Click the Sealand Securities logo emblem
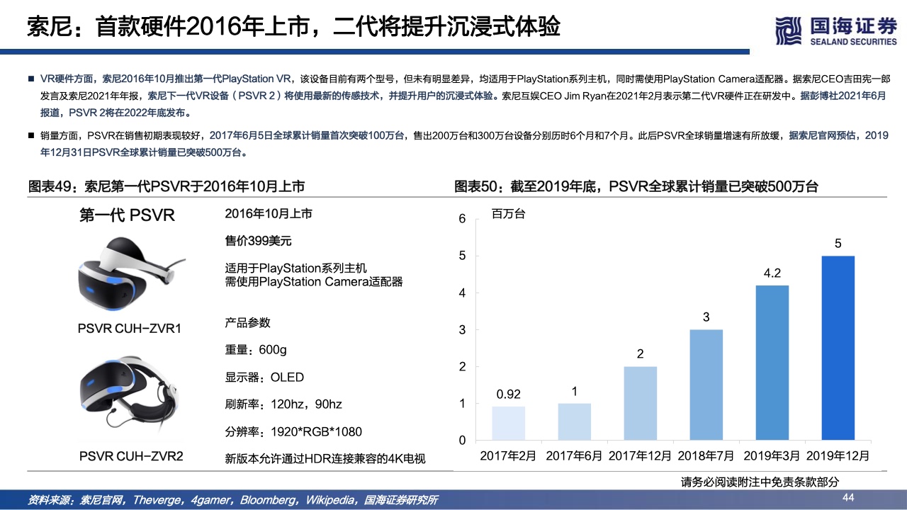 (x=790, y=30)
